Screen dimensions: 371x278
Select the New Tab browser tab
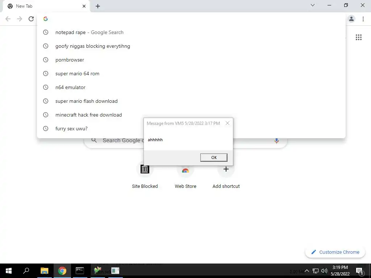(46, 6)
